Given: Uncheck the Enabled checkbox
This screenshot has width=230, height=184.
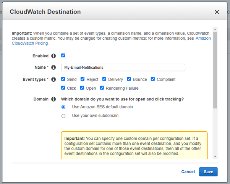Looking at the screenshot, I should coord(63,55).
